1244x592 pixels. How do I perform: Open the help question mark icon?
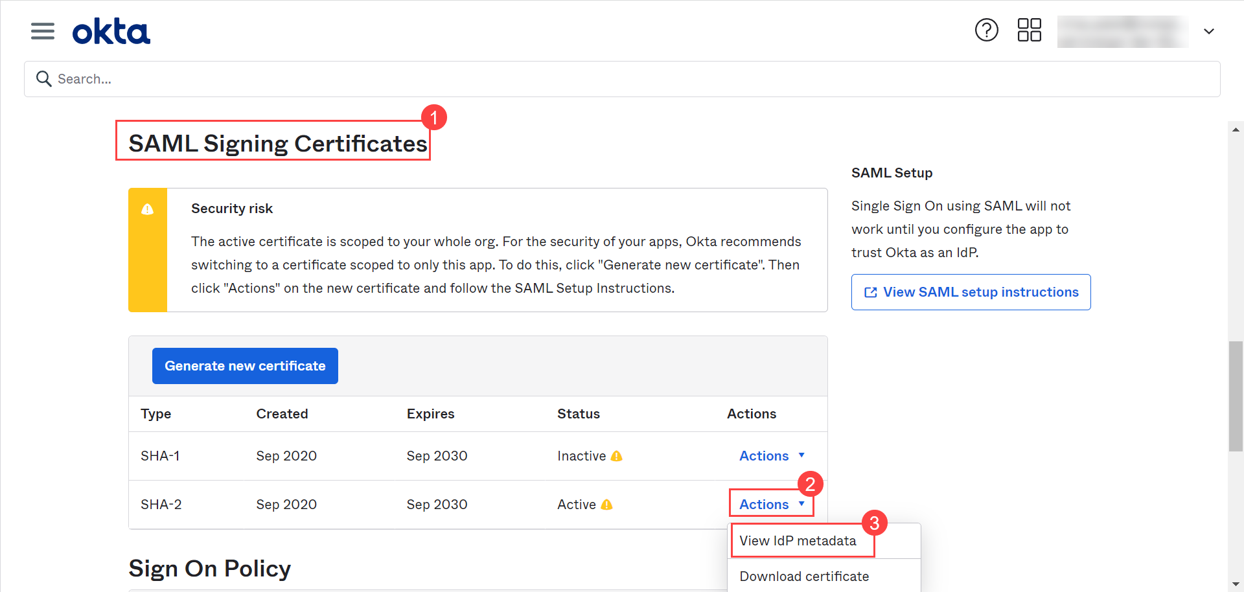986,30
